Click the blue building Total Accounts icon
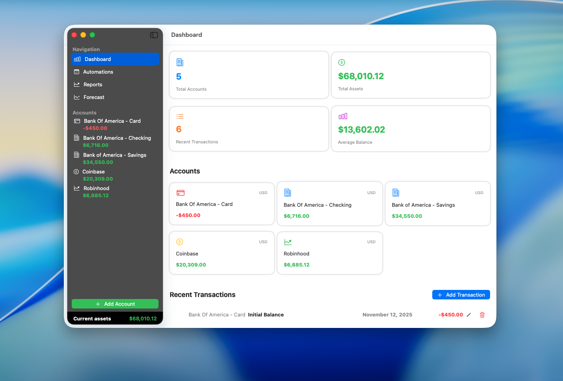The width and height of the screenshot is (563, 381). point(180,62)
